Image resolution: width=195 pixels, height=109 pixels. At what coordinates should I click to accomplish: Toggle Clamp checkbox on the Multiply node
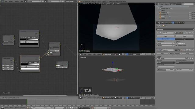coord(51,49)
